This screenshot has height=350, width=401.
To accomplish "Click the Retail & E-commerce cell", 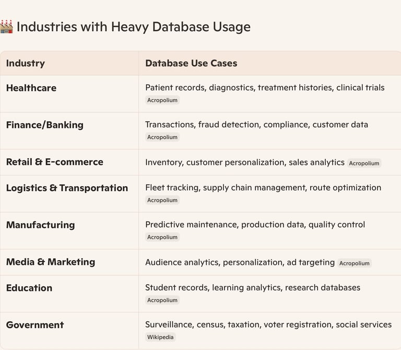I will pyautogui.click(x=55, y=162).
